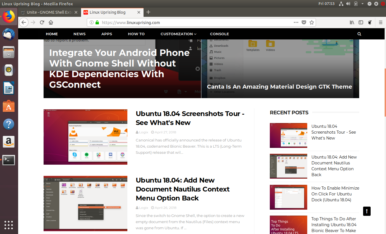
Task: Open the NEWS nav section
Action: point(80,34)
